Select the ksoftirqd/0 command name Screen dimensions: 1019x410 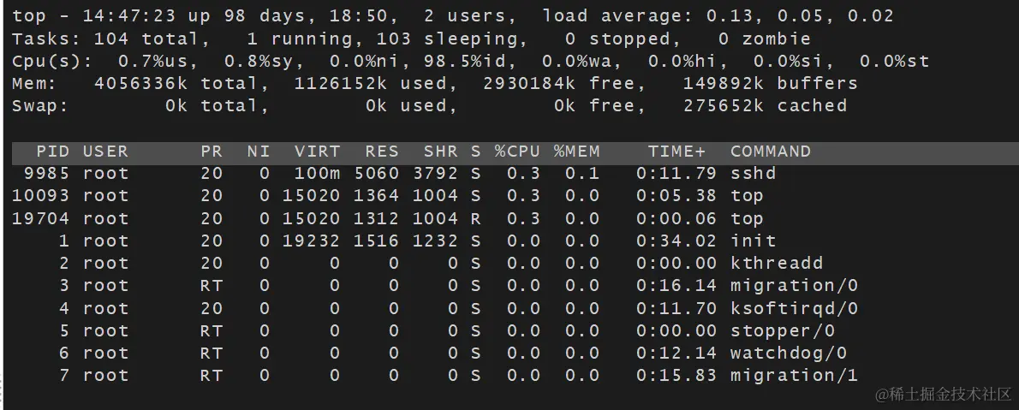click(794, 308)
